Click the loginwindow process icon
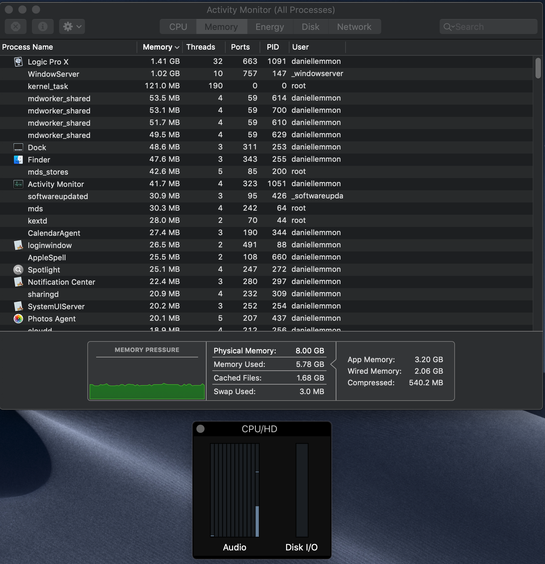 point(18,245)
